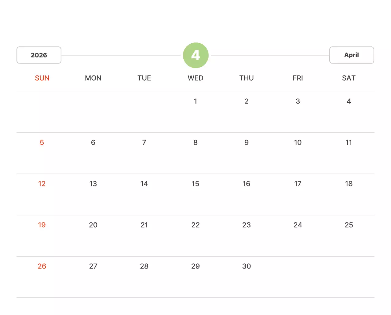
Task: Pick Saturday the 18th
Action: pos(349,184)
